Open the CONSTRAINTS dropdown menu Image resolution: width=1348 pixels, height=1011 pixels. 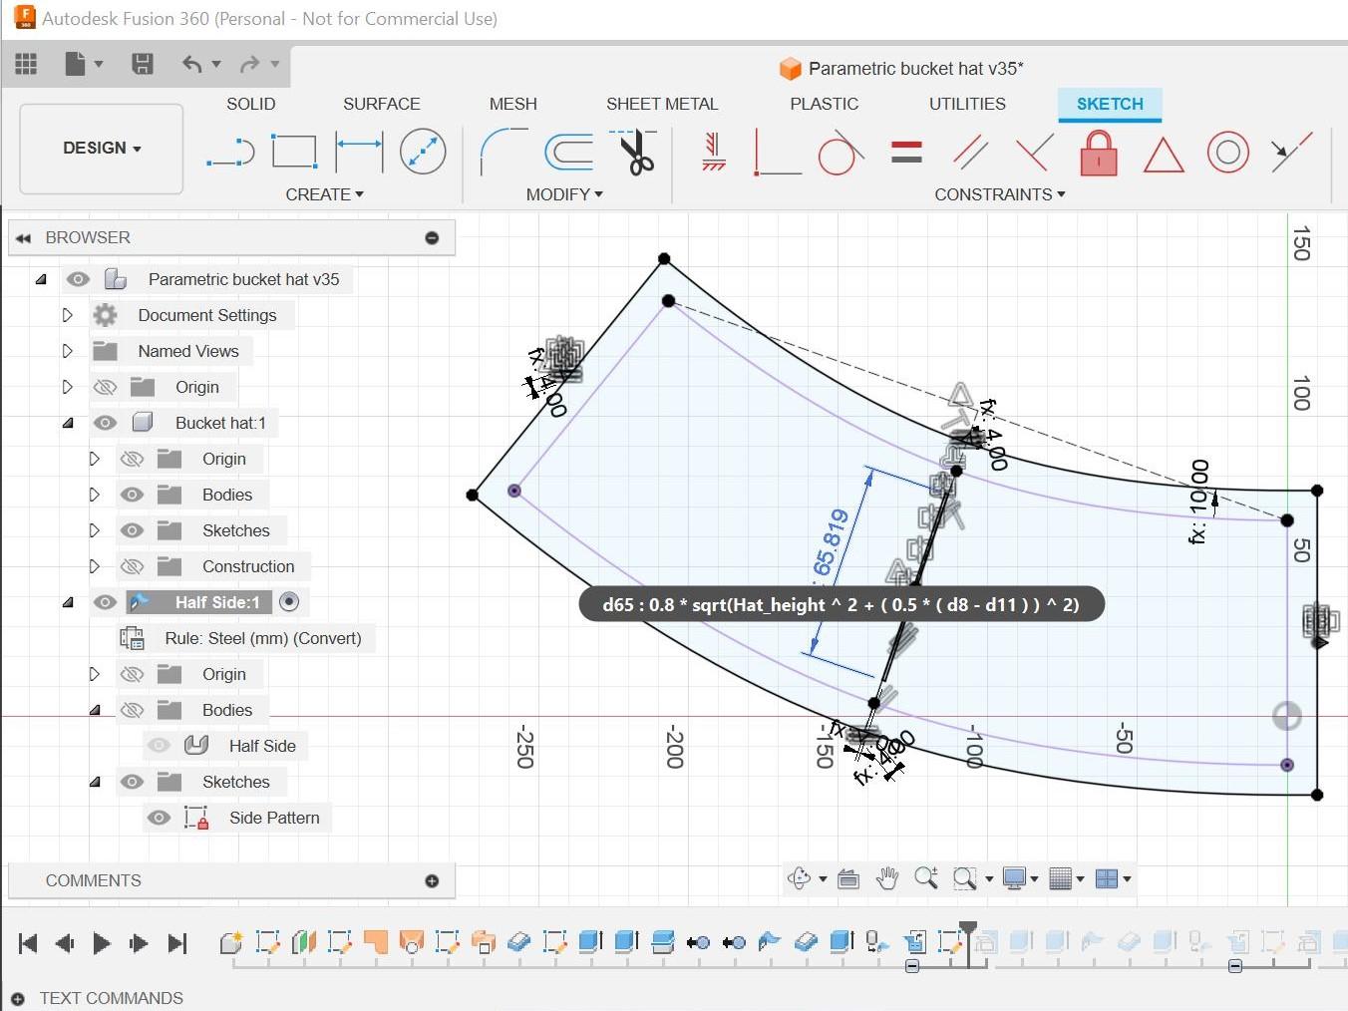(1000, 194)
